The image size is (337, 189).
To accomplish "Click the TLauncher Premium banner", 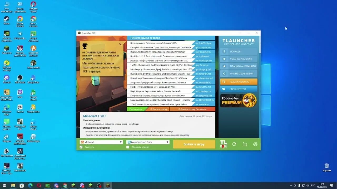I will [239, 100].
